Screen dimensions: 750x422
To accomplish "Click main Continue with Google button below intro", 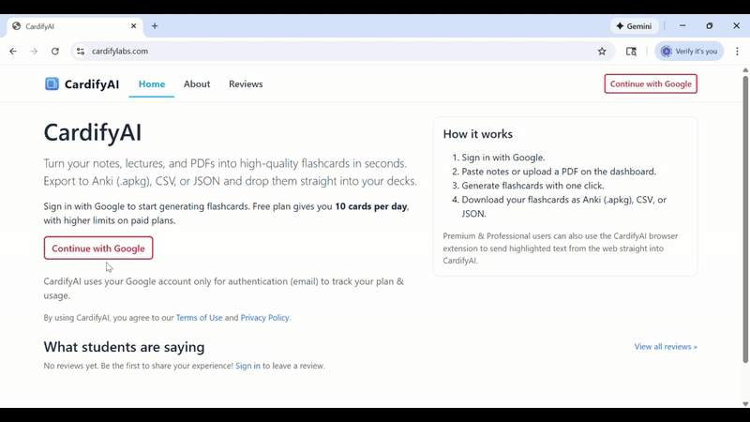I will (98, 249).
